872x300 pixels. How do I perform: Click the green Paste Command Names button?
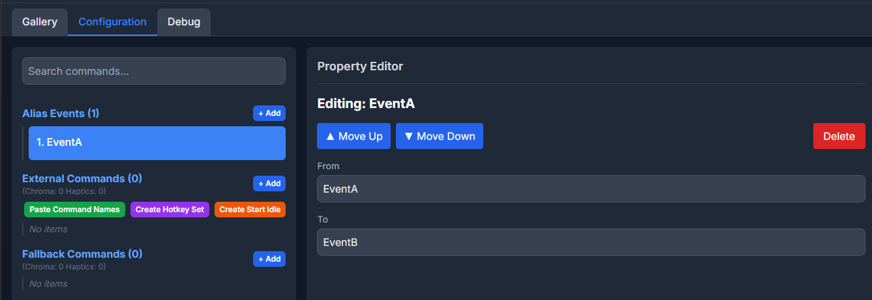pos(74,210)
